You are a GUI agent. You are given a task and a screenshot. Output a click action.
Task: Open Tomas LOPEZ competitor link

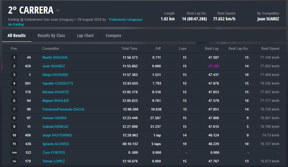click(x=54, y=161)
